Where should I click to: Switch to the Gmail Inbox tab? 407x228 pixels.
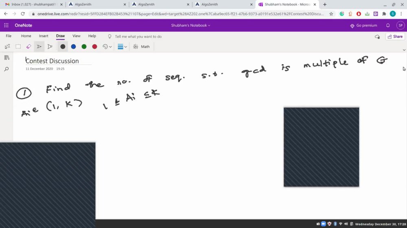coord(33,4)
